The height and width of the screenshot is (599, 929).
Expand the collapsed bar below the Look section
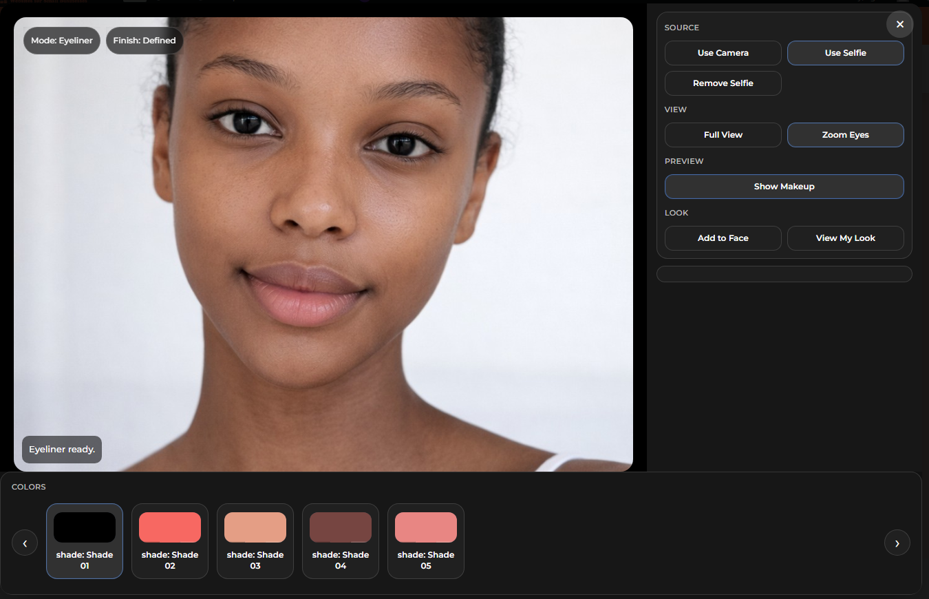pos(784,274)
